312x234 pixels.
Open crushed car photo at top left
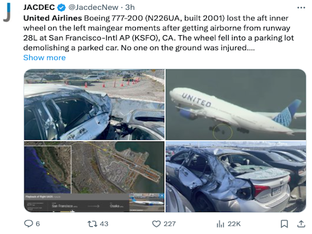[x=94, y=104]
